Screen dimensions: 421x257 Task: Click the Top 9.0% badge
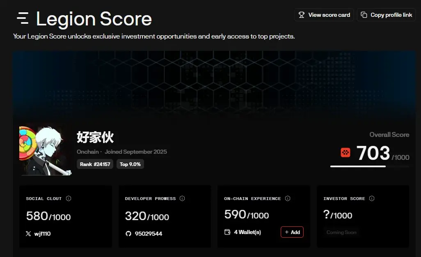coord(130,164)
